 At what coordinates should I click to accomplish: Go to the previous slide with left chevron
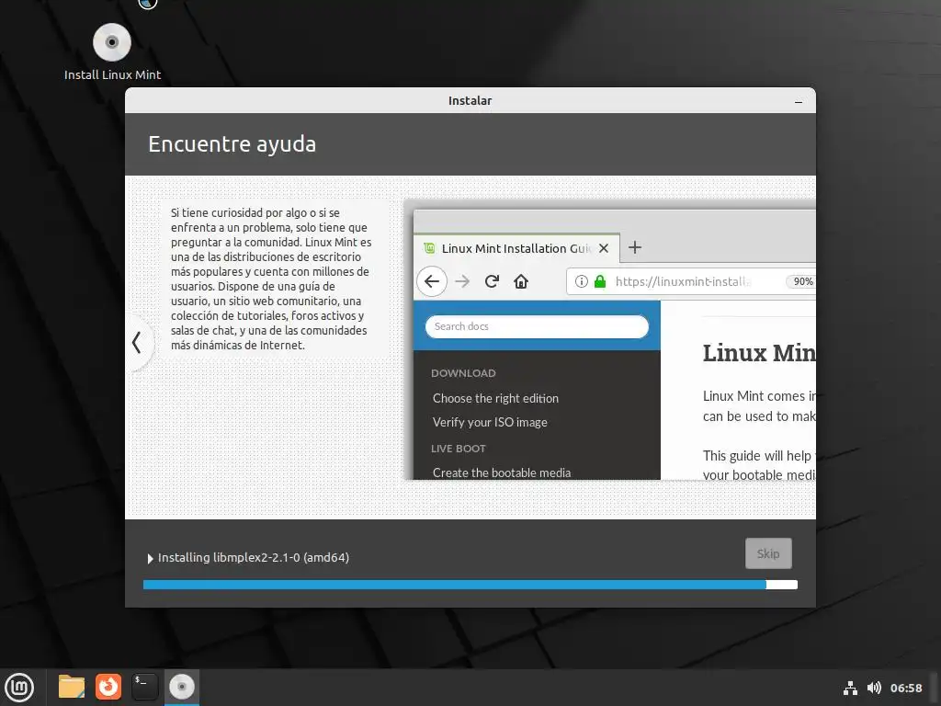pos(137,343)
